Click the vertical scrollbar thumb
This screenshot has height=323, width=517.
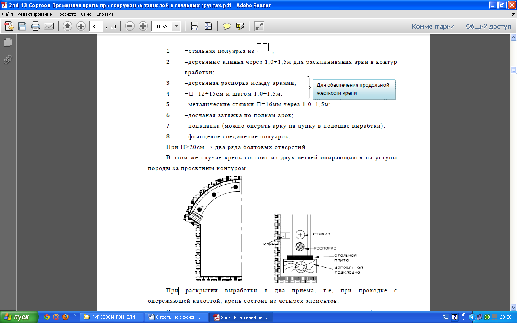[x=514, y=71]
